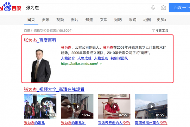The height and width of the screenshot is (127, 190).
Task: Play the 16:48 wedding video thumbnail
Action: [x=40, y=106]
